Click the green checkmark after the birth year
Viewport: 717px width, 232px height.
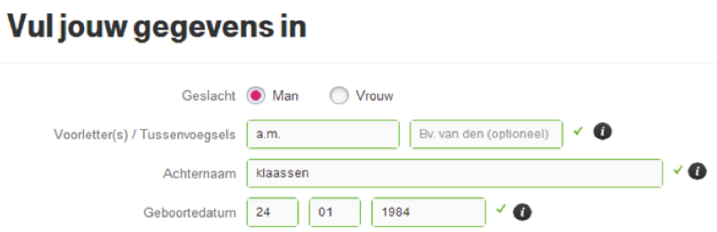(501, 209)
